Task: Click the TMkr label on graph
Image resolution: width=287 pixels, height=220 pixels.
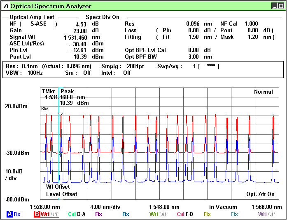Action: [x=49, y=91]
